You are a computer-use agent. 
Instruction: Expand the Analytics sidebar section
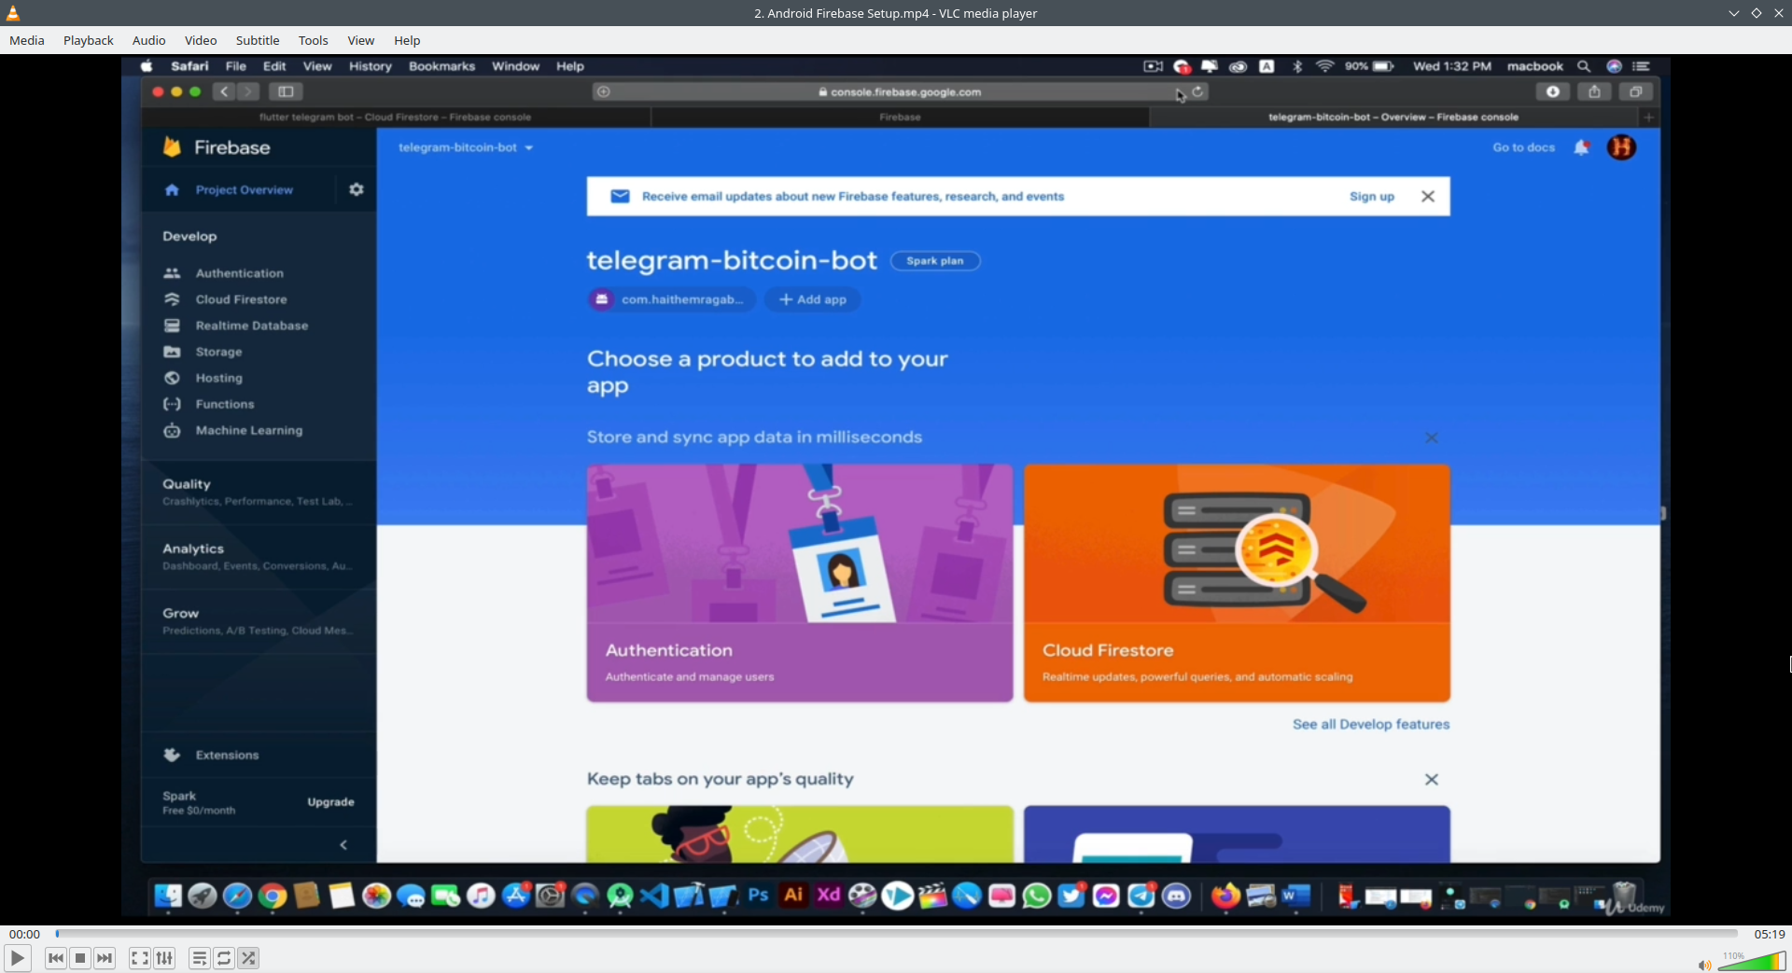(x=259, y=556)
